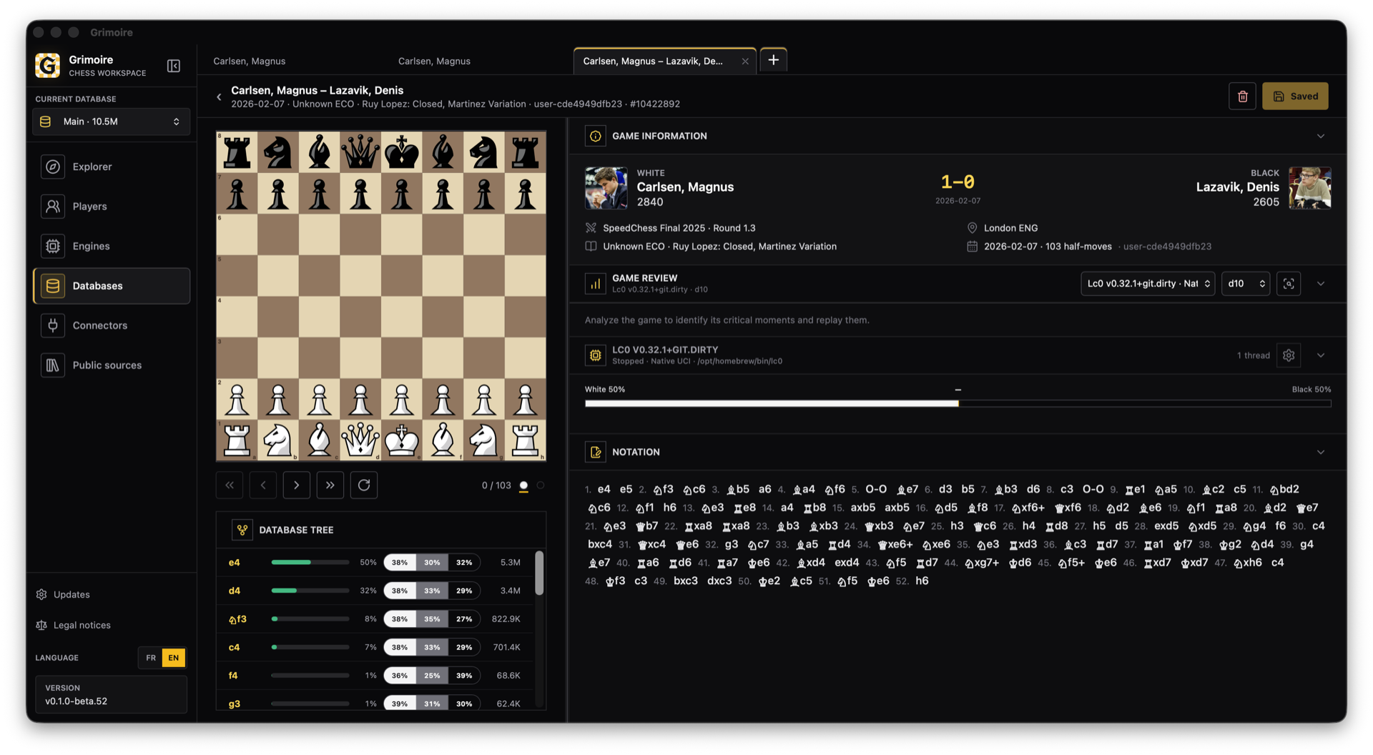
Task: Click the London ENG location text
Action: pos(1010,229)
